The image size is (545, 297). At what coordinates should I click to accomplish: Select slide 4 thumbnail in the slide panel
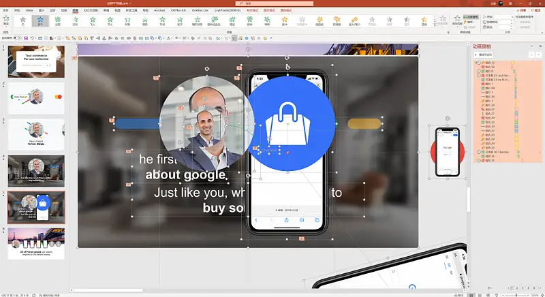tap(36, 171)
